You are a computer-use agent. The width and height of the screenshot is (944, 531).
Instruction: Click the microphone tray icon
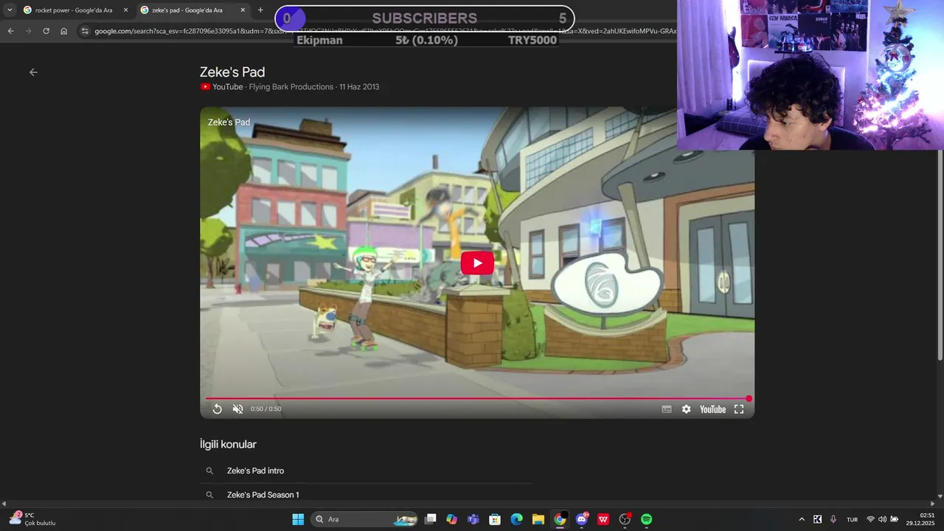click(833, 519)
